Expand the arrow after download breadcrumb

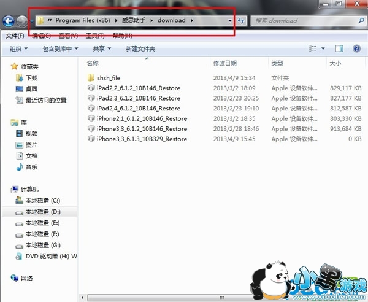tap(192, 21)
